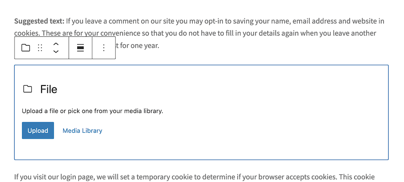Place cursor in the login page cookie paragraph

[194, 177]
